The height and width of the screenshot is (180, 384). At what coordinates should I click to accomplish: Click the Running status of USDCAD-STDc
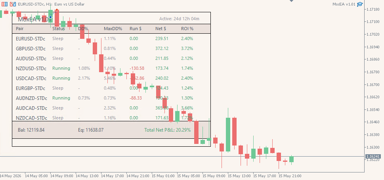(x=61, y=78)
